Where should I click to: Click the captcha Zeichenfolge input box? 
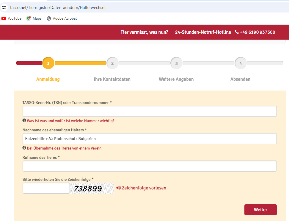click(46, 188)
